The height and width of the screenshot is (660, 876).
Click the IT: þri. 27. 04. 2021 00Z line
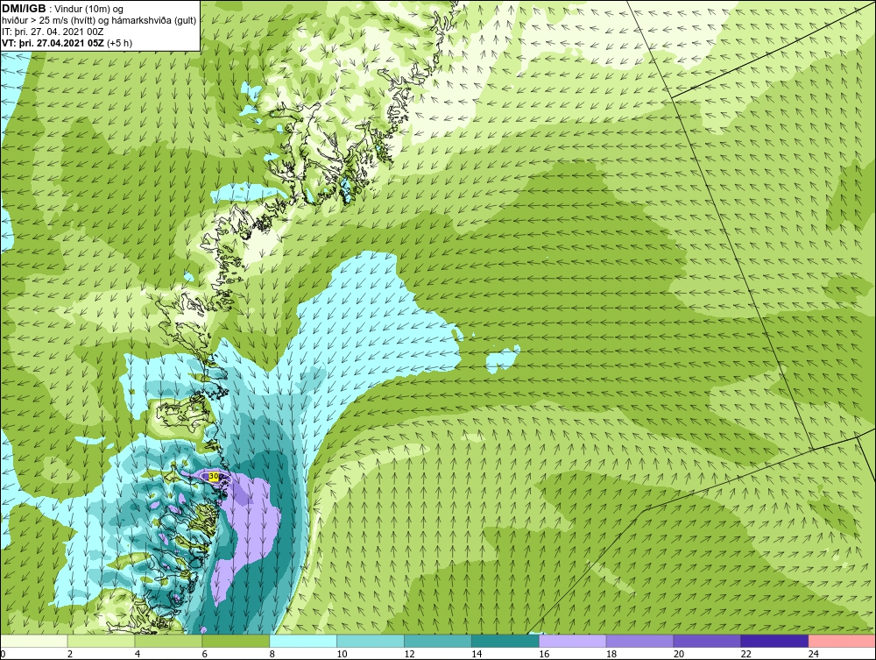point(53,32)
